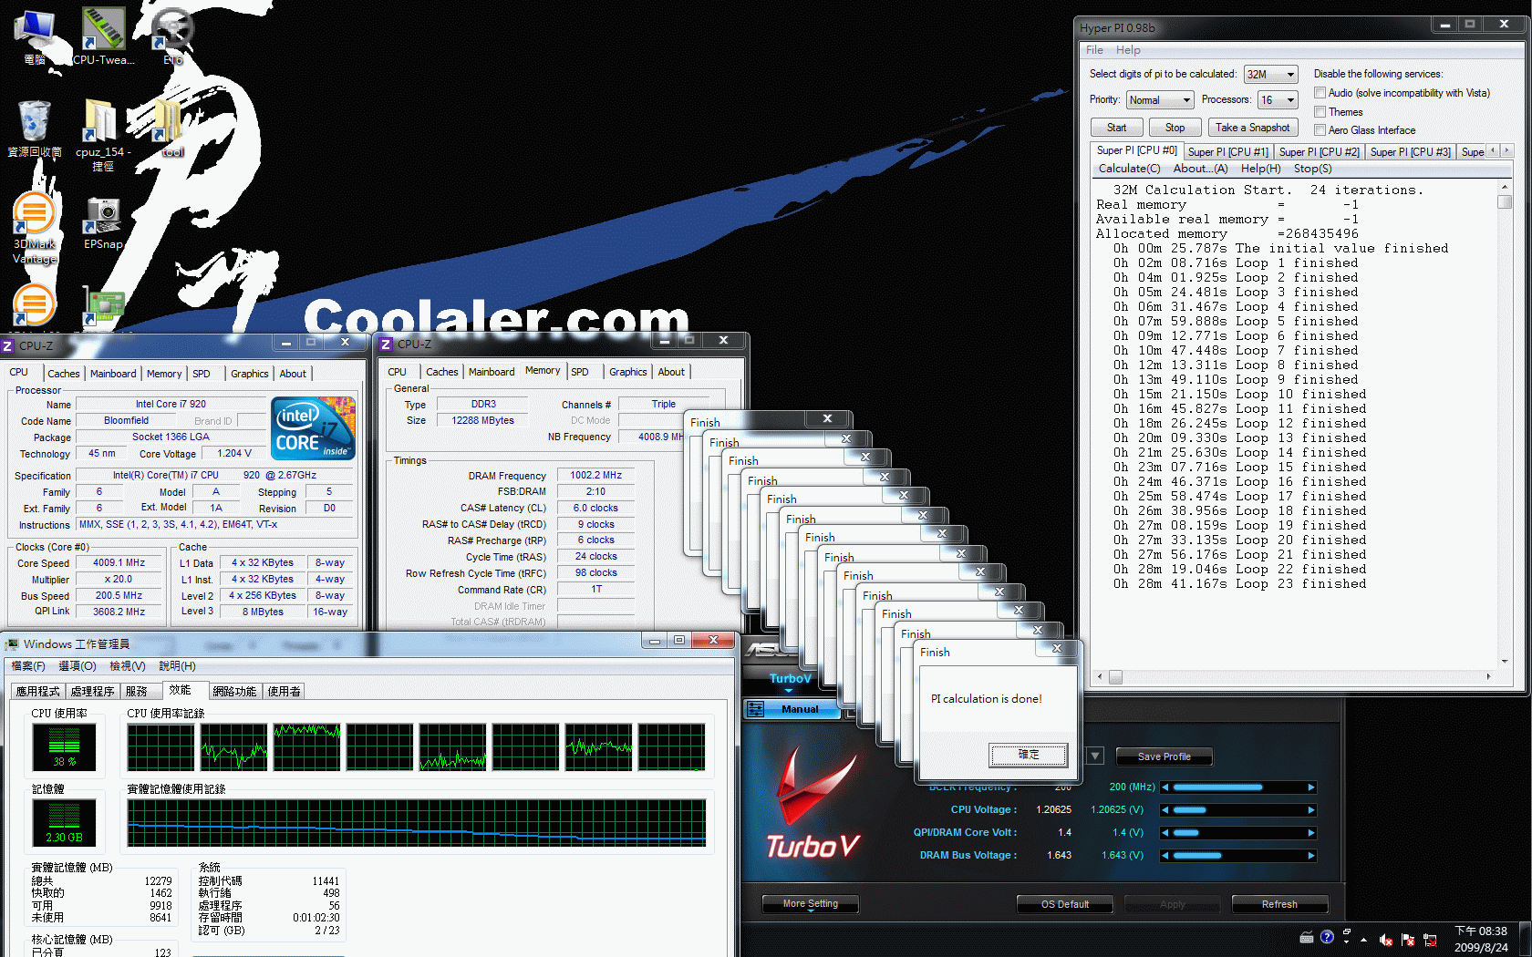Click the vertical scrollbar down arrow in Super PI log

[x=1505, y=662]
